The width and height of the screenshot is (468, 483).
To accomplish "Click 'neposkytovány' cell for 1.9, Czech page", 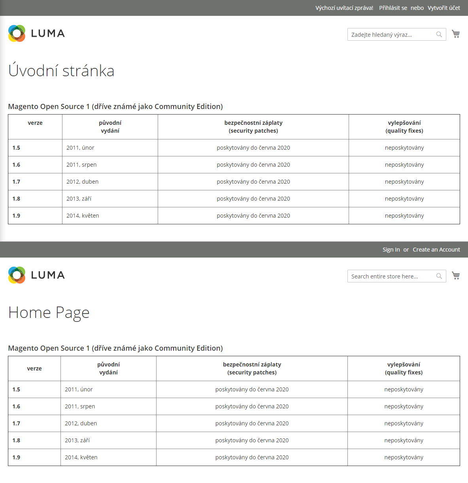I will pyautogui.click(x=404, y=216).
